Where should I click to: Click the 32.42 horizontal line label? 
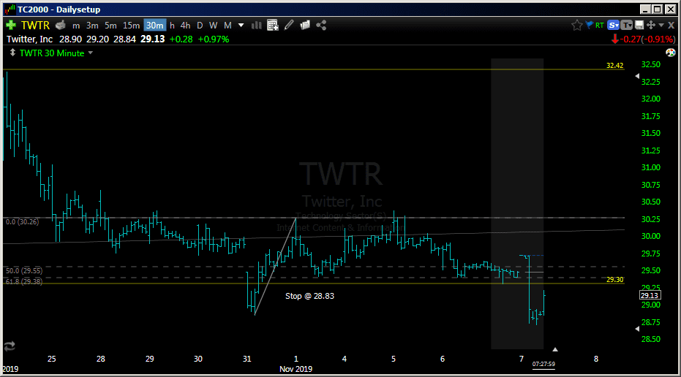pos(614,66)
